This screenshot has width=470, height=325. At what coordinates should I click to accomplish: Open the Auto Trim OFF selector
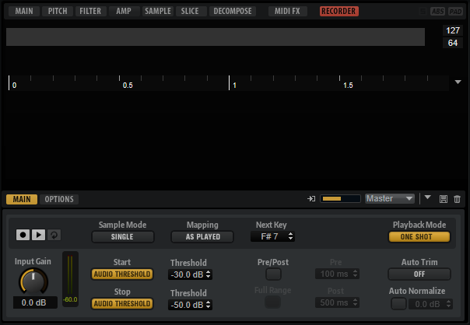(419, 274)
